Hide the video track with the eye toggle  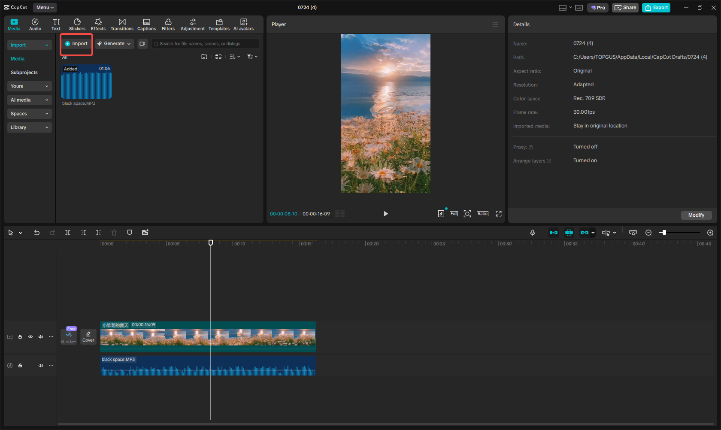click(30, 337)
